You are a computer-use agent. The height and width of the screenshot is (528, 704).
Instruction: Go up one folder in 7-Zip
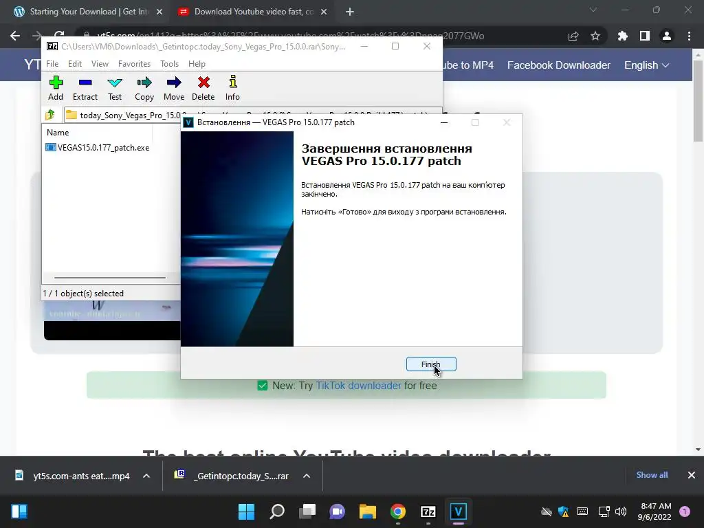(50, 115)
